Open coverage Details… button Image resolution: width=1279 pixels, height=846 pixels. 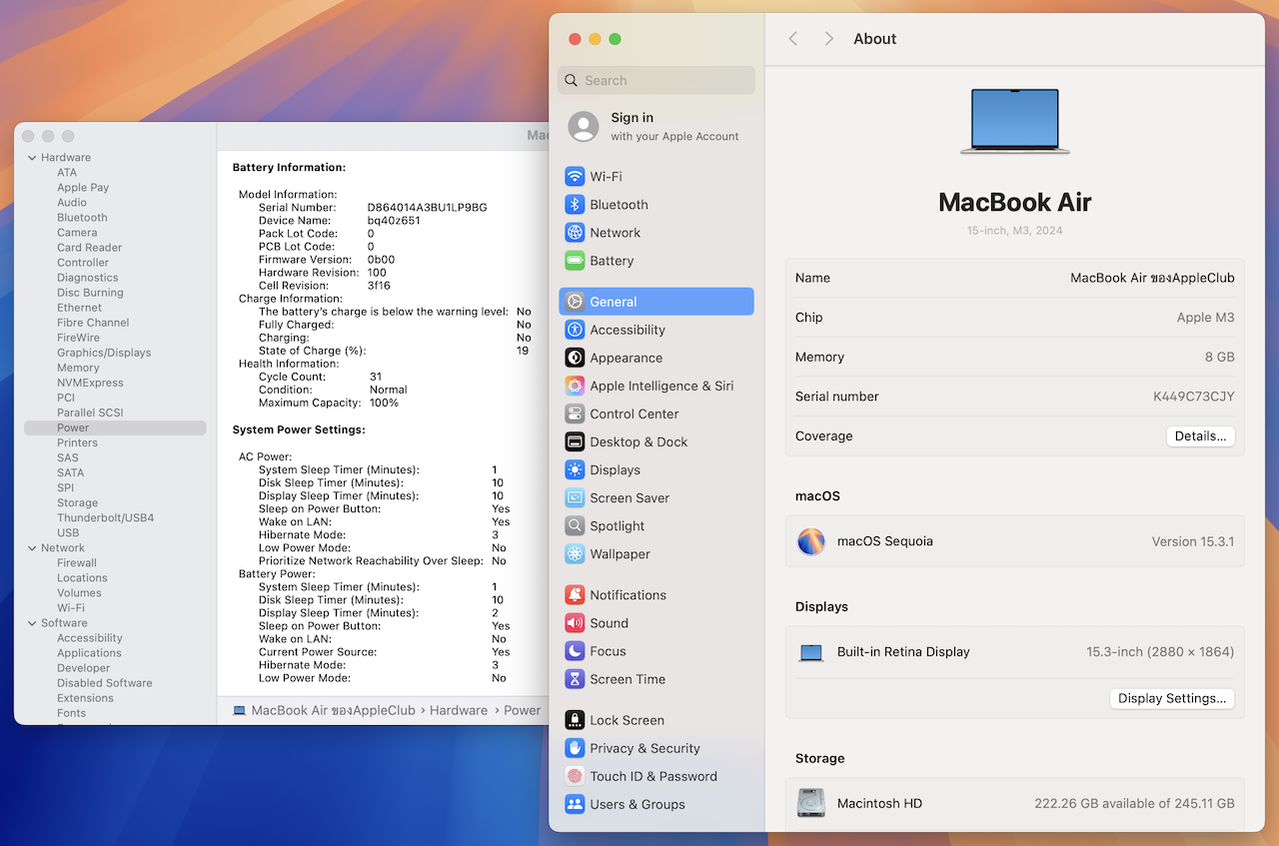point(1200,436)
